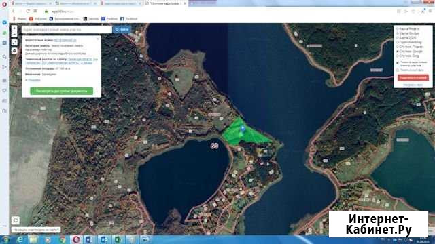This screenshot has height=244, width=435.
Task: Zoom in the map with plus button
Action: 14,28
